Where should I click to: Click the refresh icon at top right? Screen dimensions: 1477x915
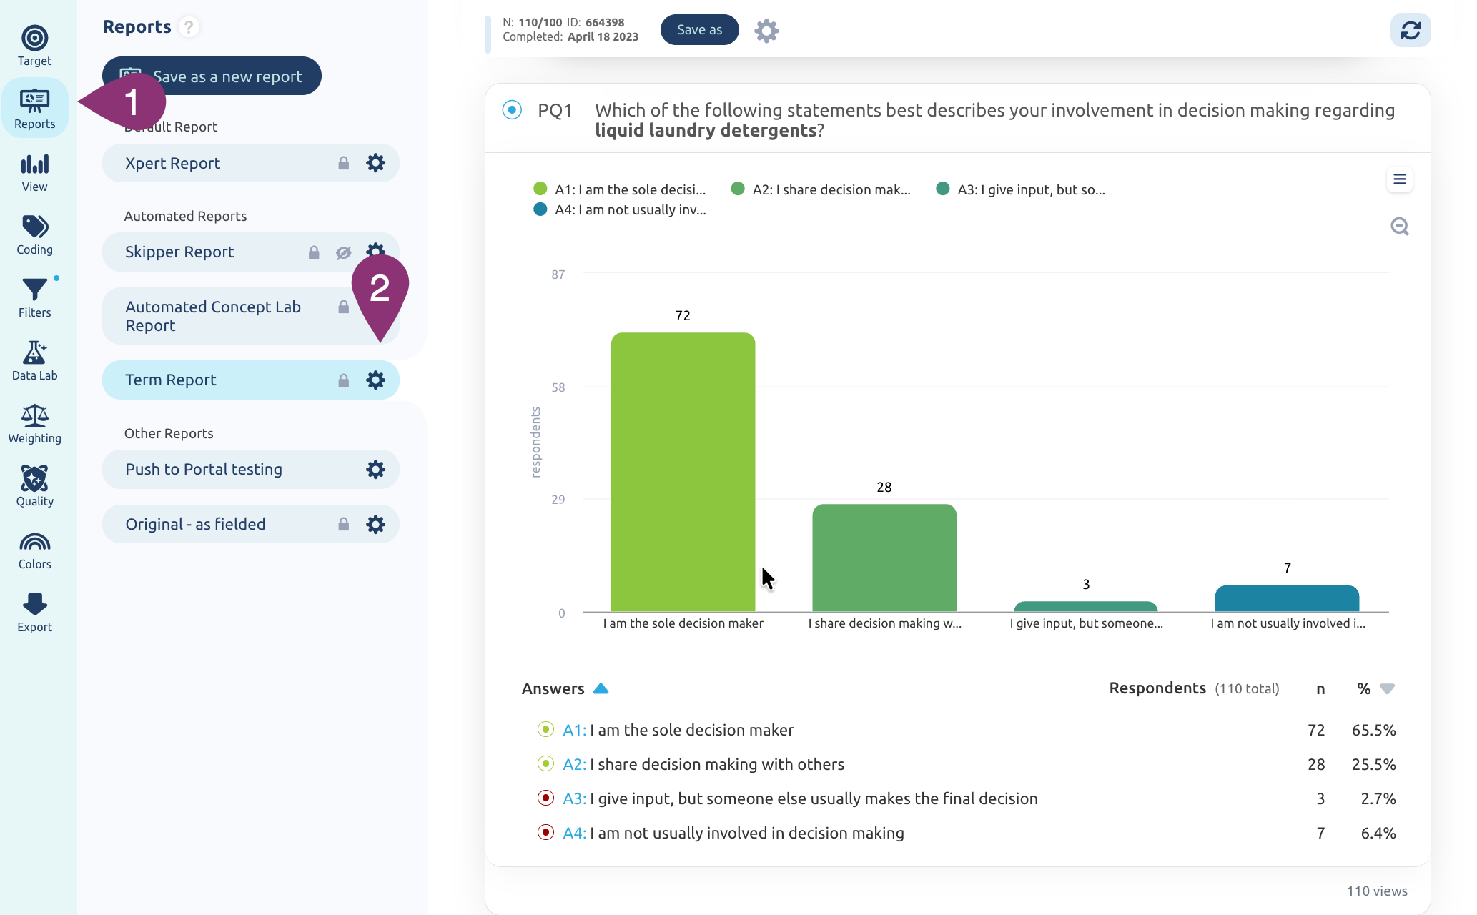tap(1410, 30)
